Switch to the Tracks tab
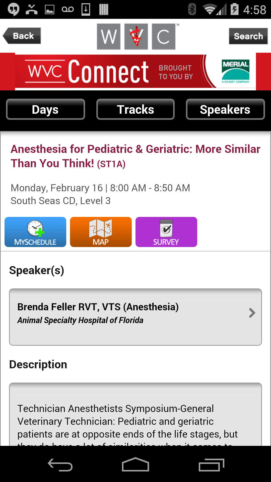Viewport: 271px width, 482px height. (x=135, y=109)
